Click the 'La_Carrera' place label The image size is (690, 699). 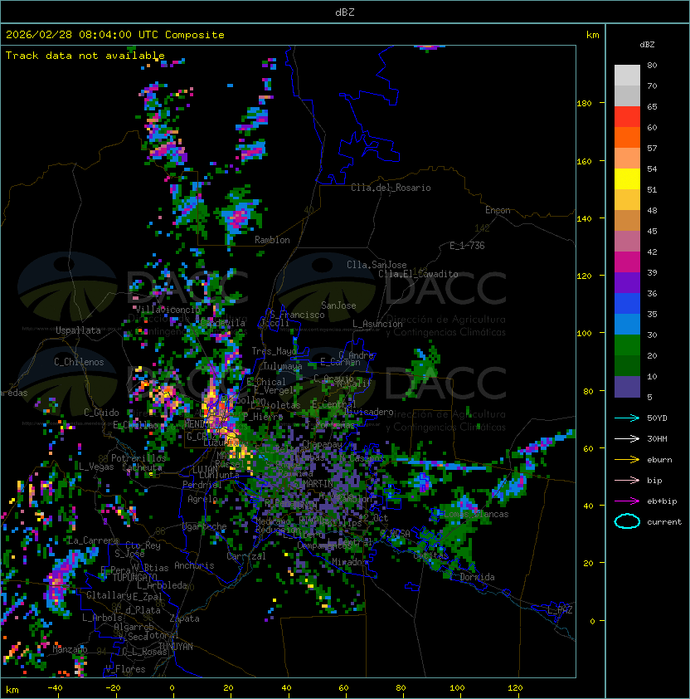(x=93, y=540)
